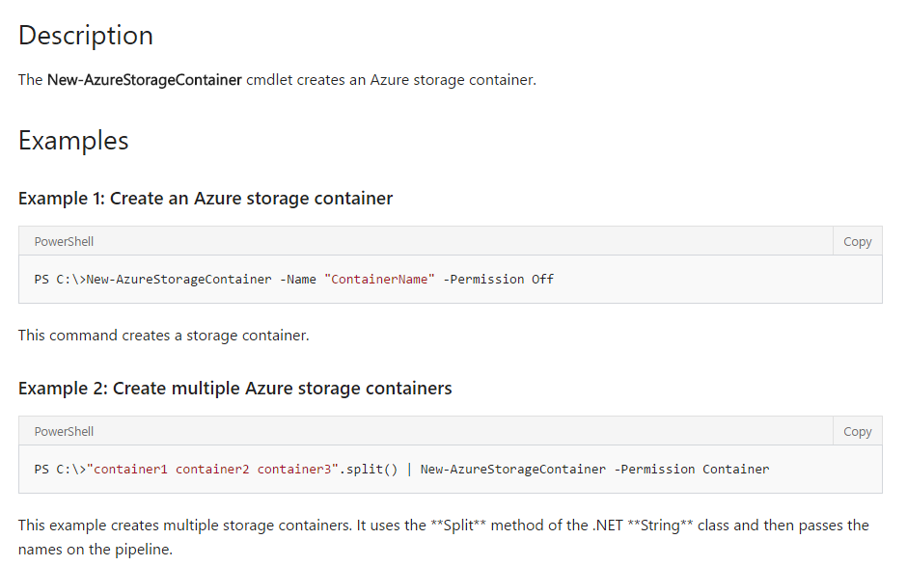Click New-AzureStorageContainer after the pipe in Example 2
This screenshot has height=566, width=907.
point(513,469)
